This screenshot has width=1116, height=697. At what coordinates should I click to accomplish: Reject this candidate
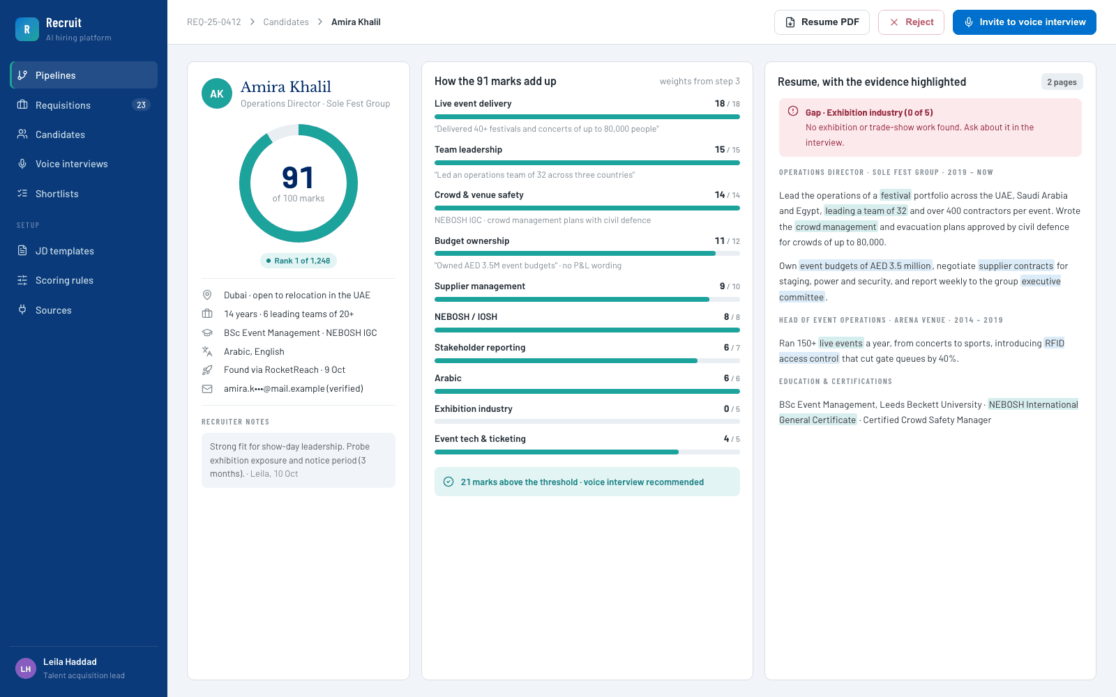coord(911,22)
